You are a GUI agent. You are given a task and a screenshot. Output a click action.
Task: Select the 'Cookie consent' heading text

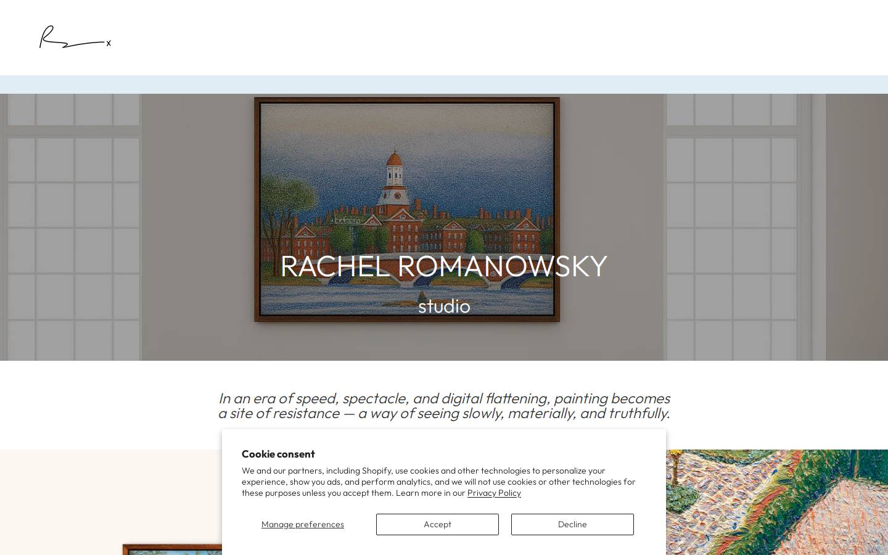278,454
